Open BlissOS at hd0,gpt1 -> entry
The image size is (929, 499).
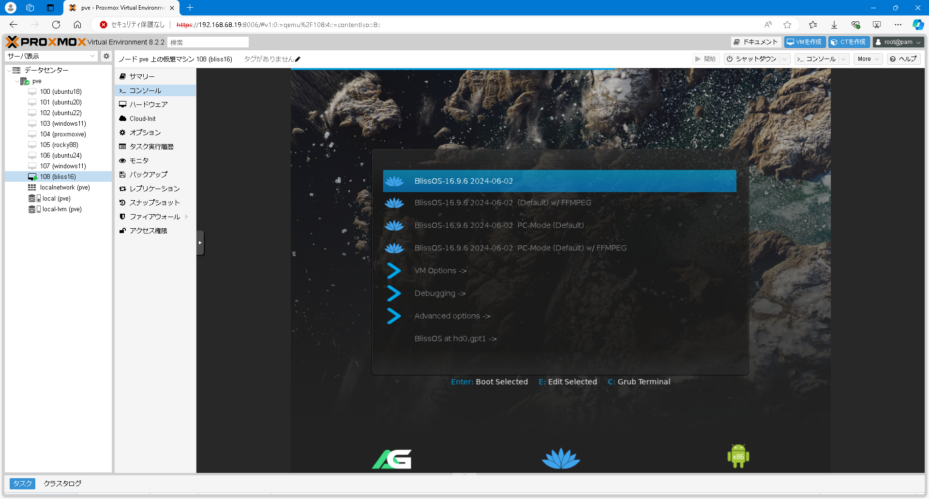pos(559,339)
